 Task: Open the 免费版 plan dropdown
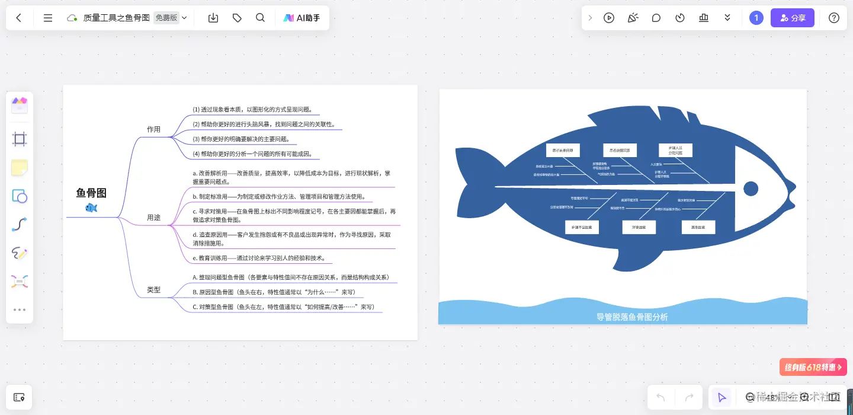coord(171,18)
